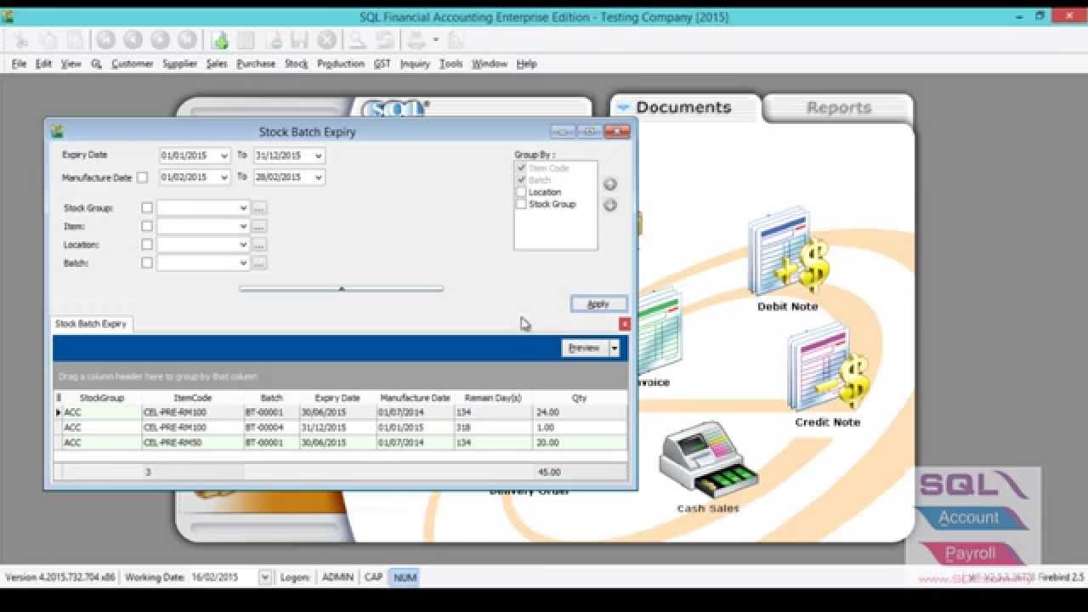Viewport: 1088px width, 612px height.
Task: Click the green New document toolbar icon
Action: coord(219,40)
